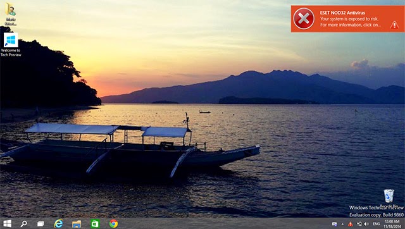Select the Recycle Bin desktop icon

(389, 198)
